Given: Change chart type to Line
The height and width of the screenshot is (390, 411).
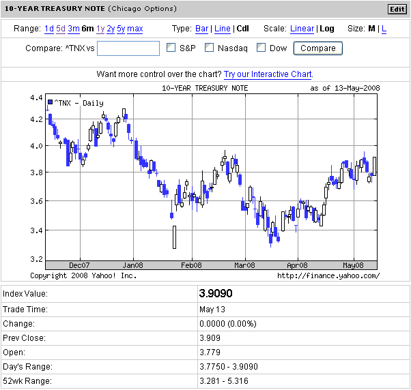Looking at the screenshot, I should point(223,29).
